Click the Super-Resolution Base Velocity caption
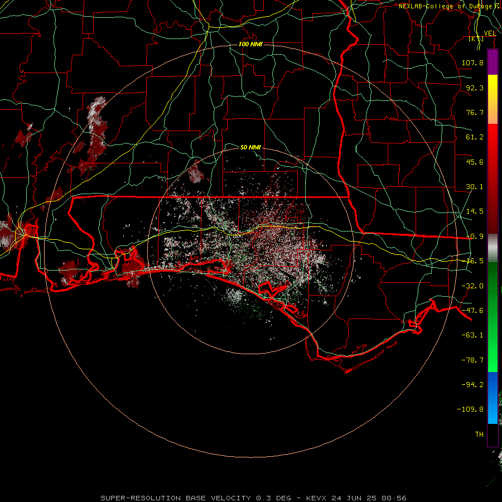Screen dimensions: 502x502 253,498
